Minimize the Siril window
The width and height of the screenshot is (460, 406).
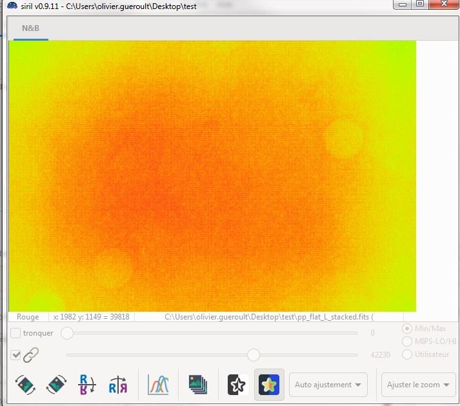point(403,5)
